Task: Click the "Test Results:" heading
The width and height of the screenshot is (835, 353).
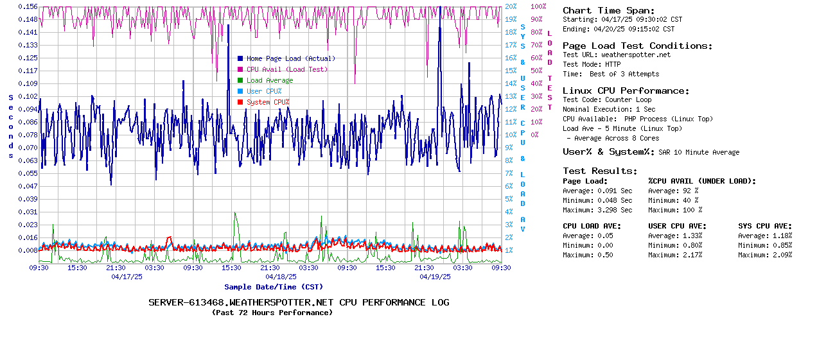Action: pos(600,171)
